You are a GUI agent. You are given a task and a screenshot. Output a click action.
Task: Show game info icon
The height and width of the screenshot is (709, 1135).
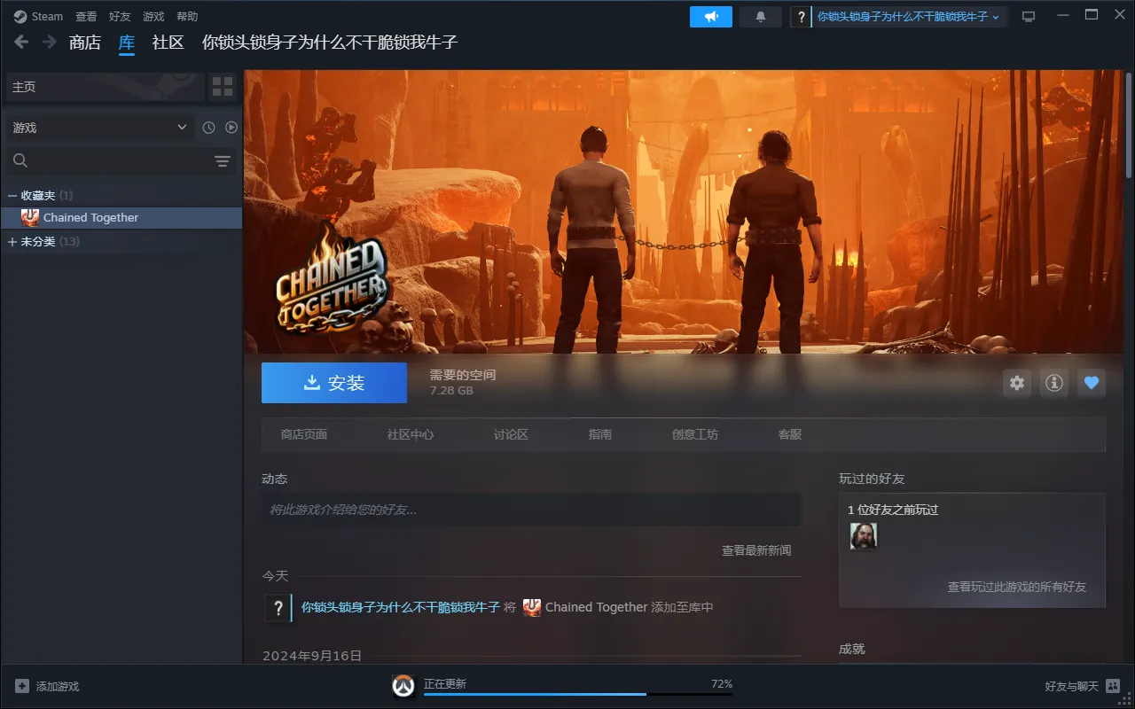[x=1053, y=383]
